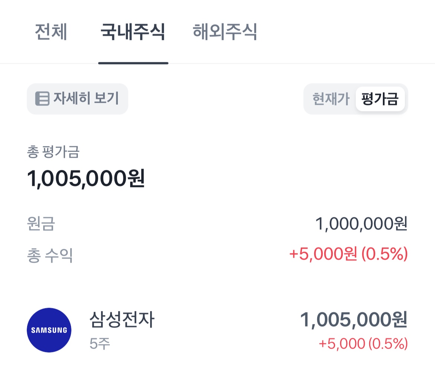Viewport: 435px width, 379px height.
Task: Click the bold total 1,005,000원 figure
Action: tap(86, 179)
